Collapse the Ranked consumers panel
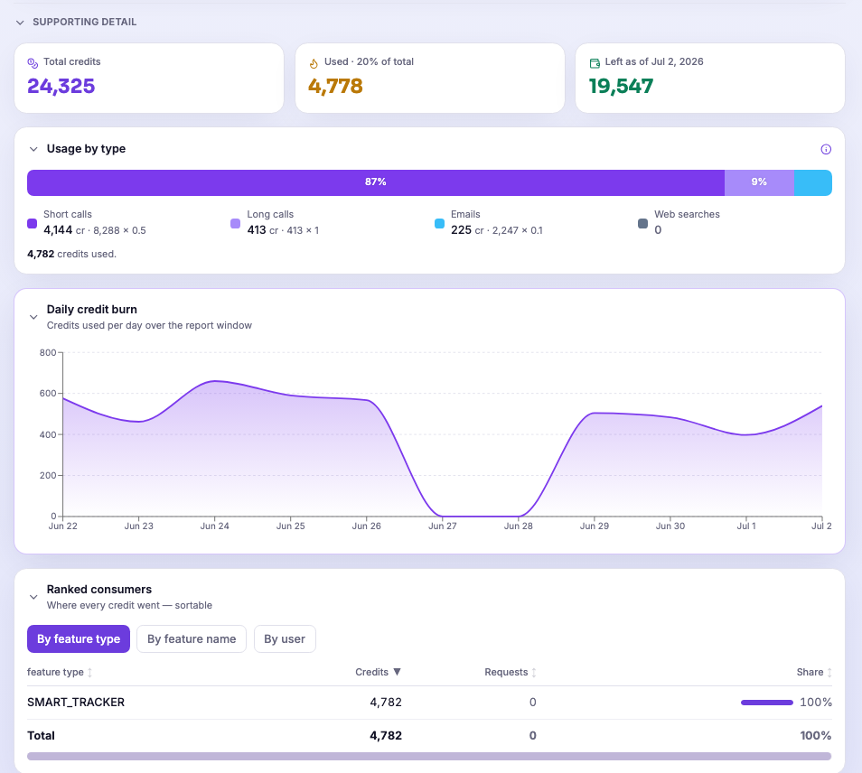Viewport: 862px width, 773px height. pos(33,597)
